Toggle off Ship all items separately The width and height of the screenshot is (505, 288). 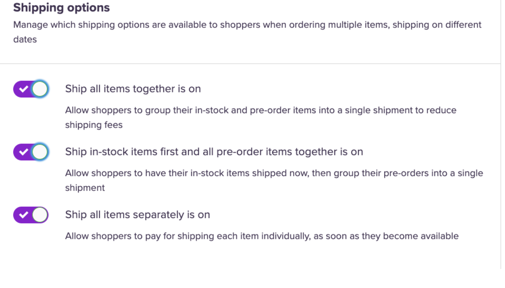pyautogui.click(x=31, y=215)
